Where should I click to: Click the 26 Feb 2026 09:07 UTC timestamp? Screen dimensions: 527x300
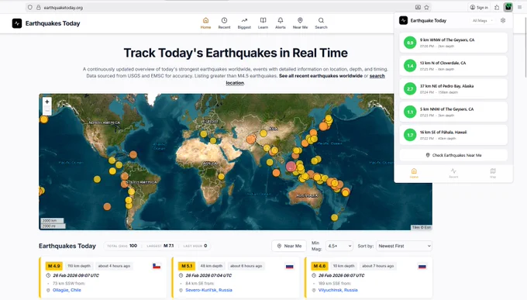point(76,275)
